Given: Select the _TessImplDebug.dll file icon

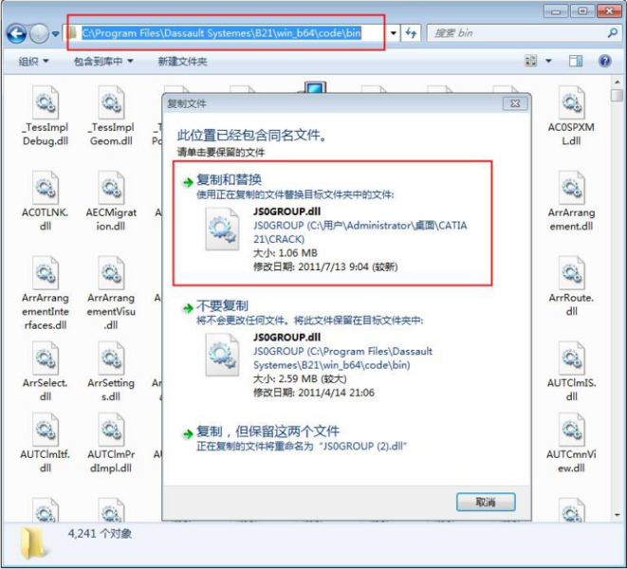Looking at the screenshot, I should pos(46,102).
